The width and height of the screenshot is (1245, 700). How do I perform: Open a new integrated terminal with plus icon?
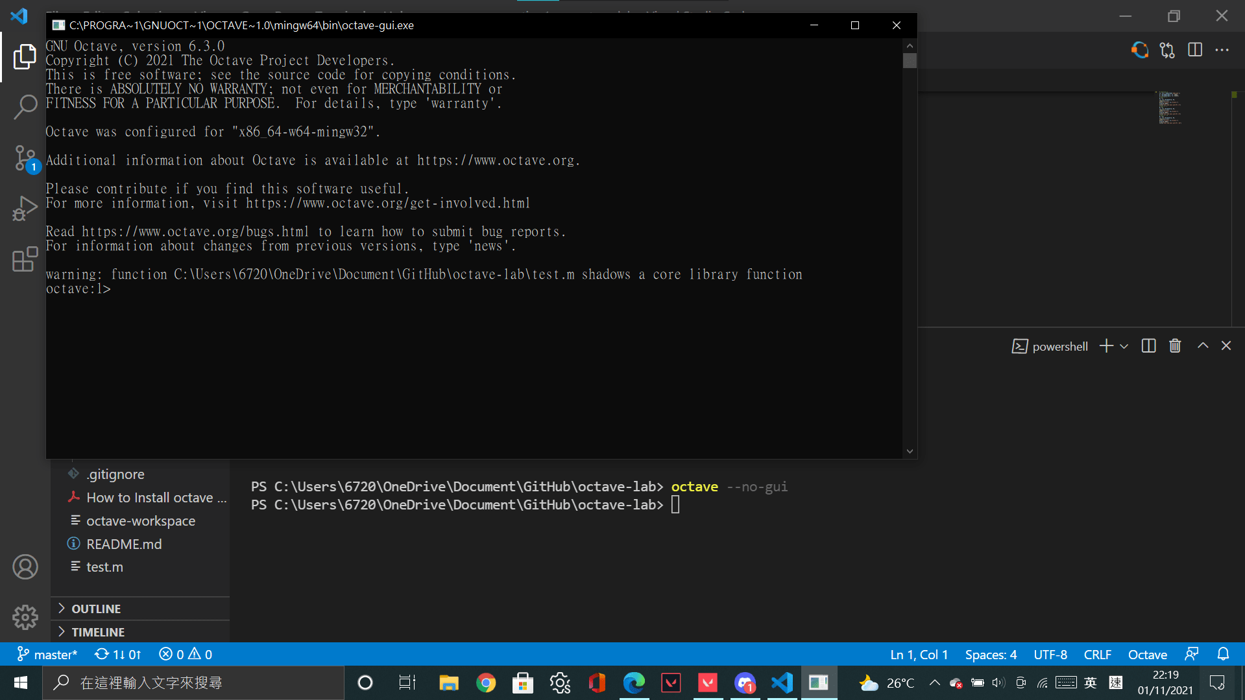click(x=1105, y=345)
